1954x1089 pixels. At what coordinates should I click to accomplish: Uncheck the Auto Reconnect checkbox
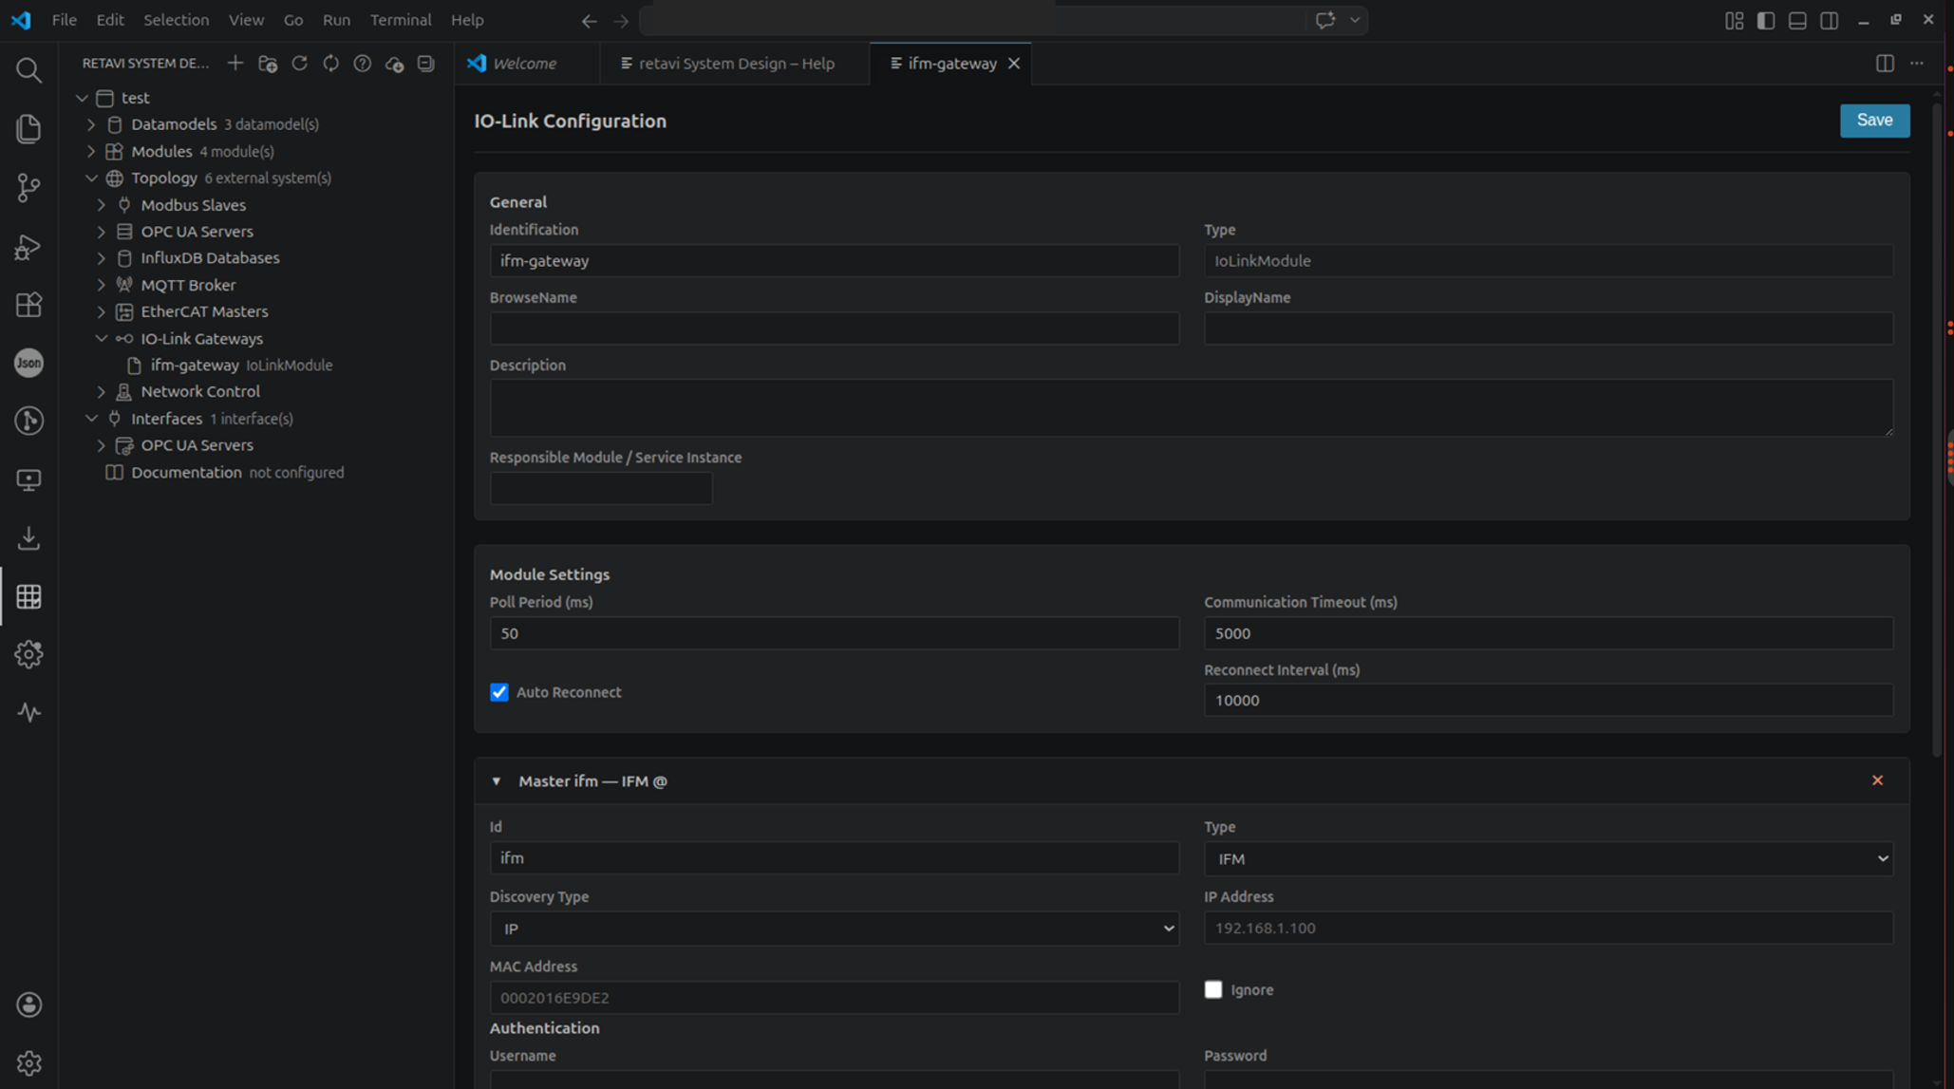pyautogui.click(x=498, y=692)
